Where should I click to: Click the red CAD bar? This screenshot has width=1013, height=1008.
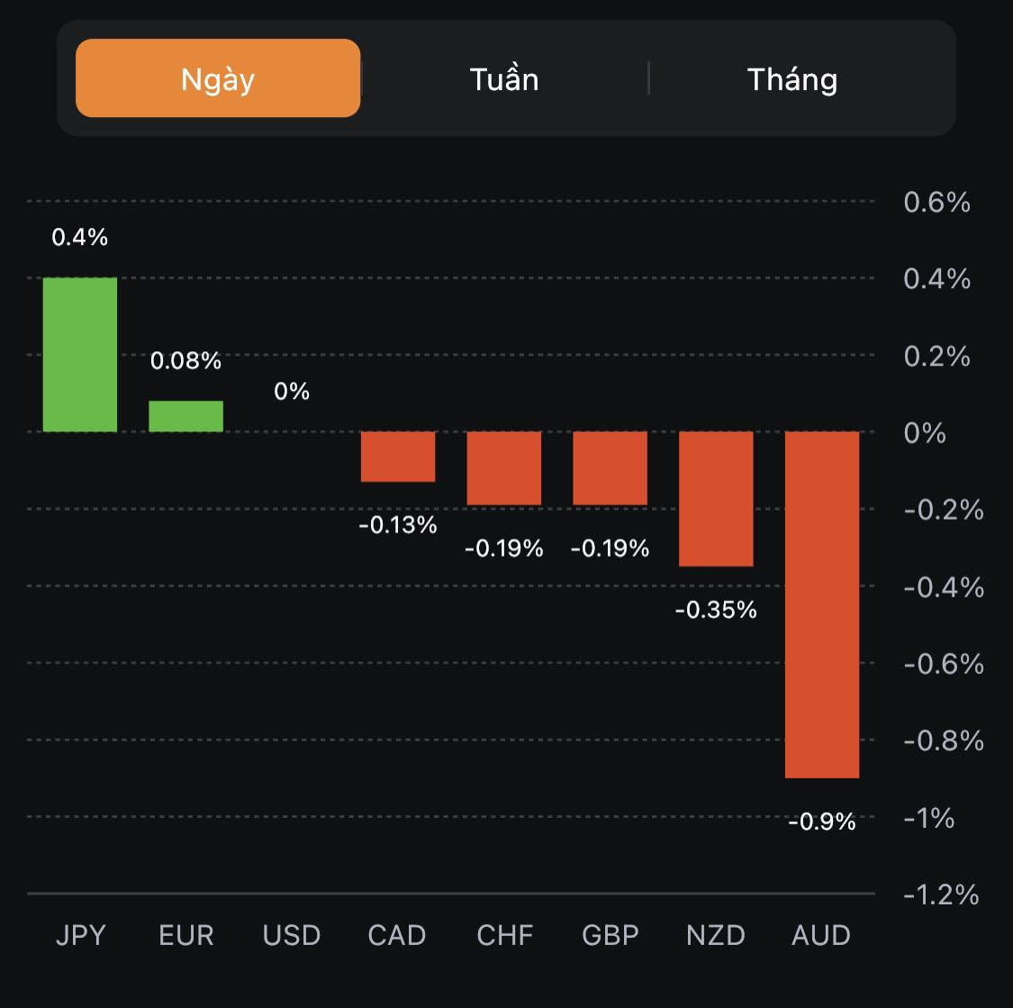(398, 456)
